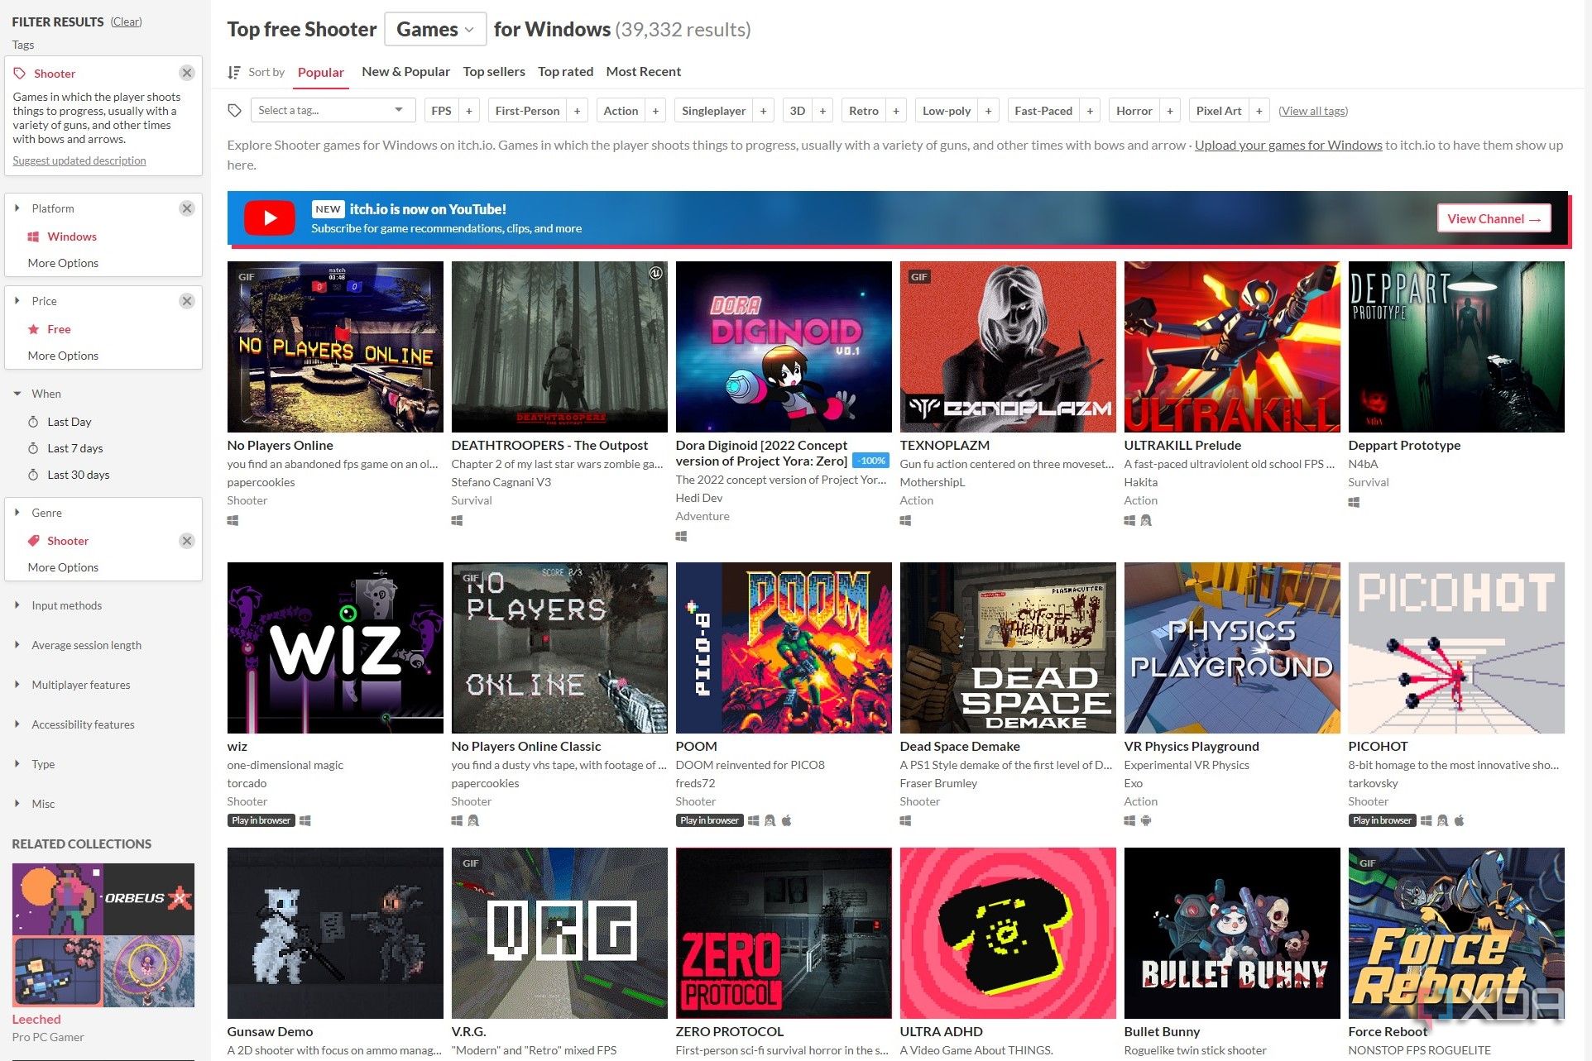Open the ULTRAKILL Prelude game thumbnail
1592x1061 pixels.
tap(1232, 346)
